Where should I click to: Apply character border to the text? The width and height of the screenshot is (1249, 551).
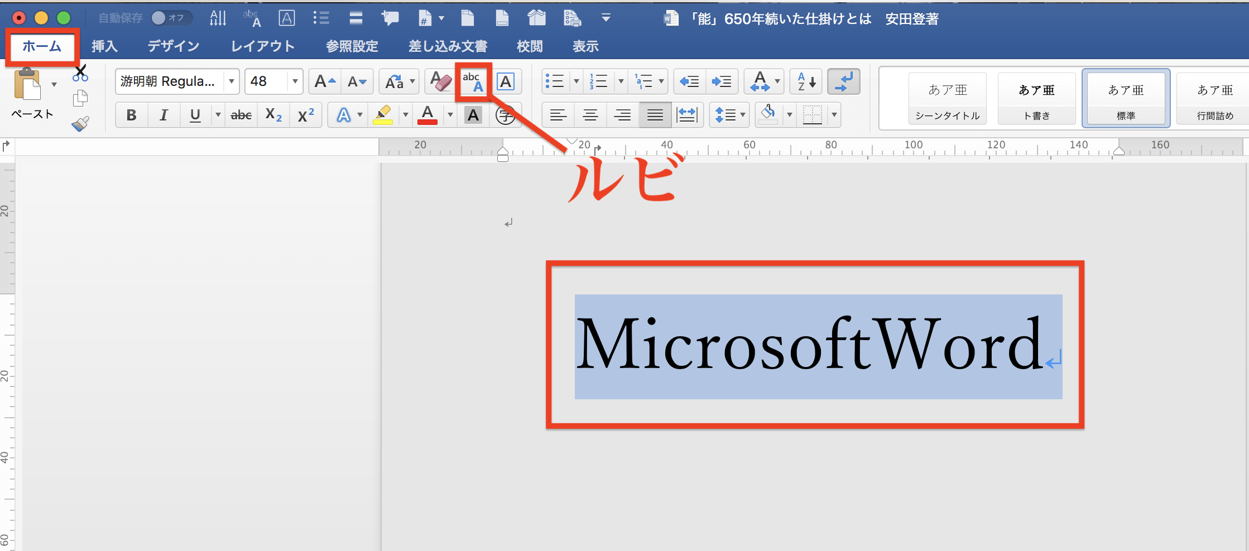[x=506, y=82]
